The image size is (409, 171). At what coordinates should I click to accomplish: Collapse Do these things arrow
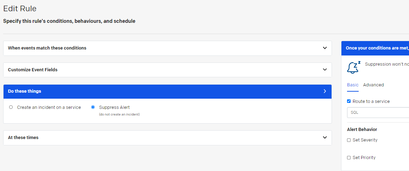(325, 91)
